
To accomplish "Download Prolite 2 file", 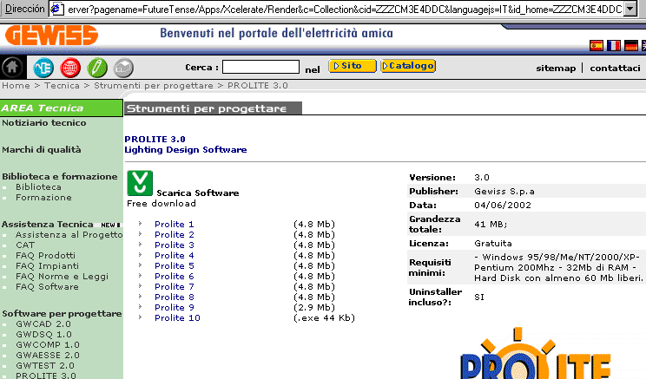I will pyautogui.click(x=174, y=234).
